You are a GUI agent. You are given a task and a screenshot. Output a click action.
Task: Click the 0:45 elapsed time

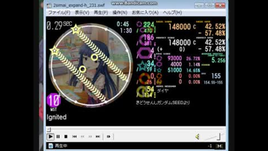pos(123,24)
